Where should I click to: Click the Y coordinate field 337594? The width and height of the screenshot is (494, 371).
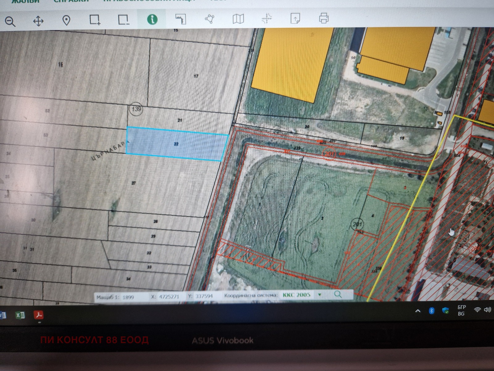tap(204, 296)
